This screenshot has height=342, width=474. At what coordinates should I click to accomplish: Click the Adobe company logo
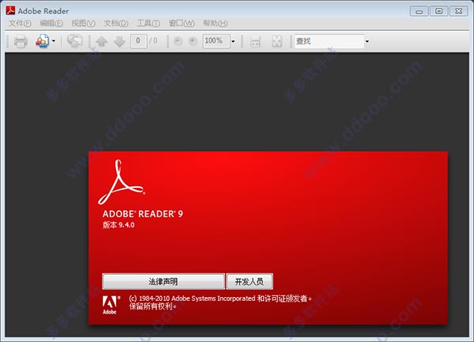coord(111,305)
